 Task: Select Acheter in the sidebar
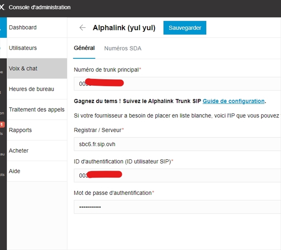tap(19, 150)
